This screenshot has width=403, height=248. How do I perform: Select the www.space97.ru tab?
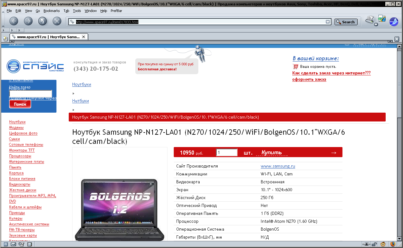tap(49, 37)
